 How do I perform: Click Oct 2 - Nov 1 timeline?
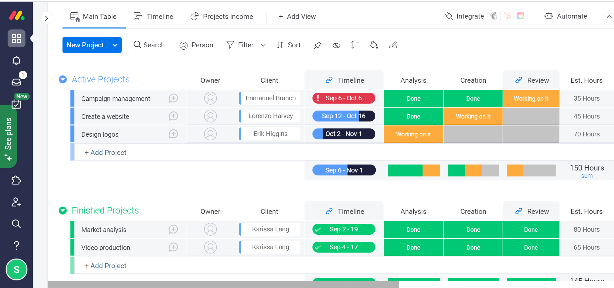click(x=344, y=134)
